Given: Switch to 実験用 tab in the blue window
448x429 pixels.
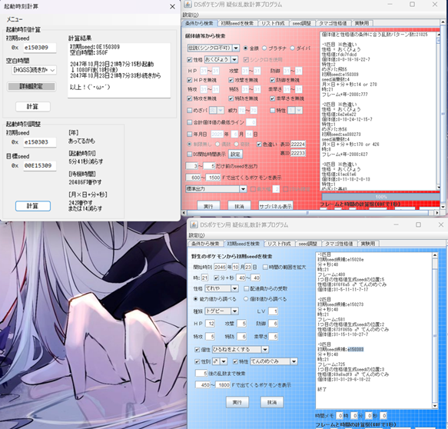Looking at the screenshot, I should click(368, 244).
